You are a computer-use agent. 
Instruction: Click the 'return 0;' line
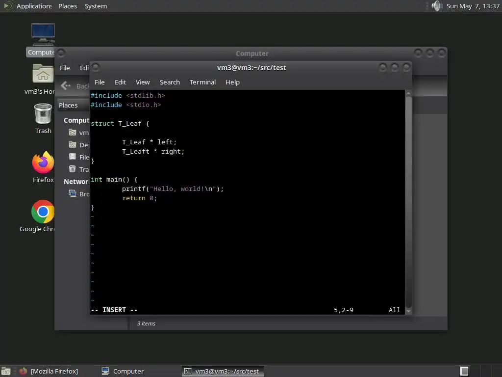139,198
